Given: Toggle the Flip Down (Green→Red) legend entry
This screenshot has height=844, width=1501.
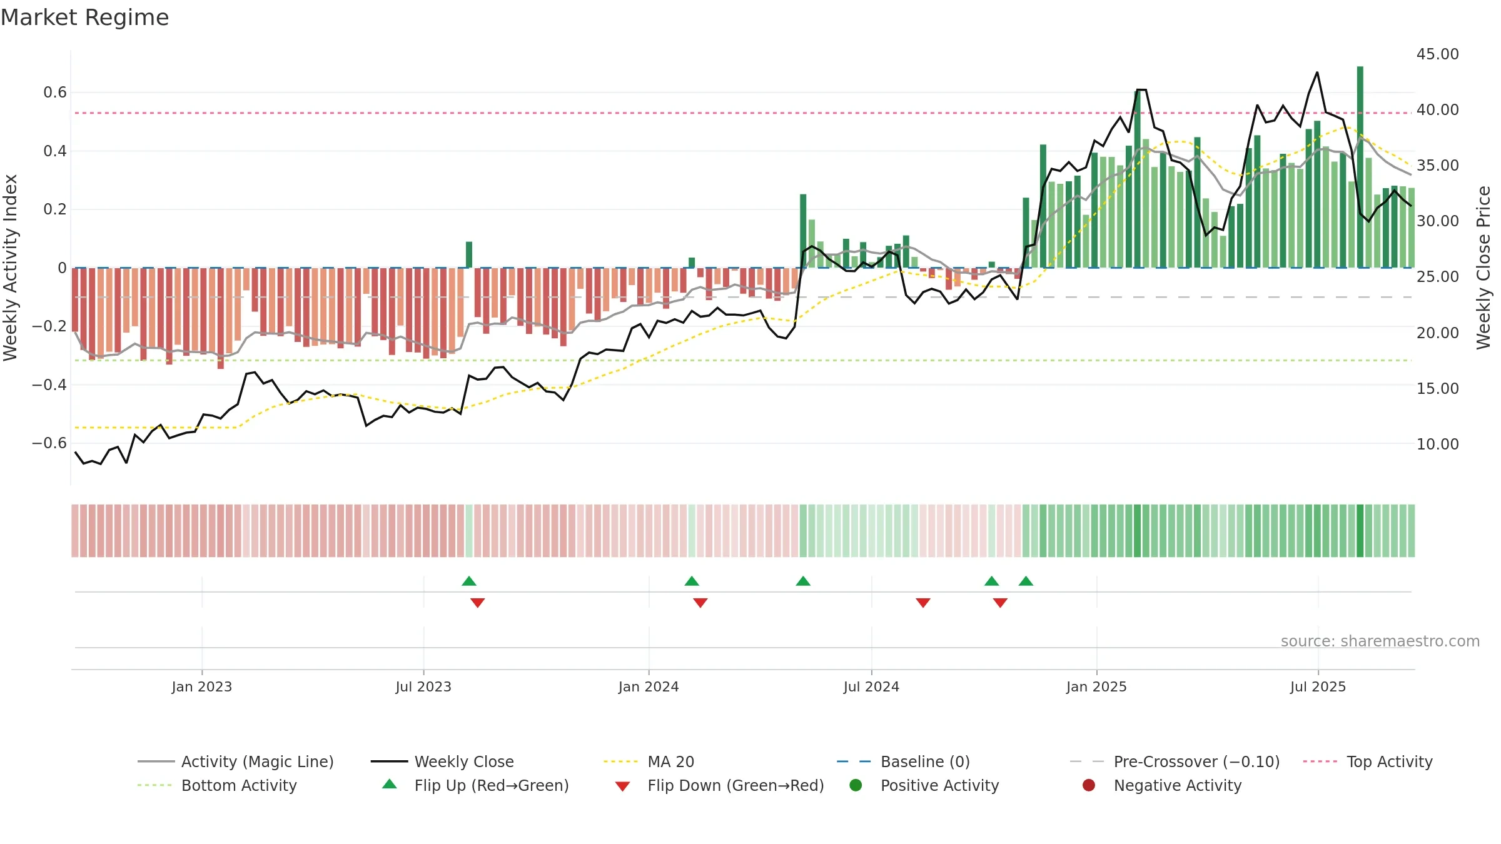Looking at the screenshot, I should 719,785.
